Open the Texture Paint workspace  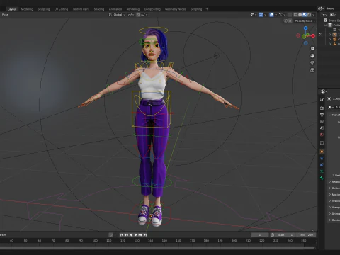[x=81, y=9]
